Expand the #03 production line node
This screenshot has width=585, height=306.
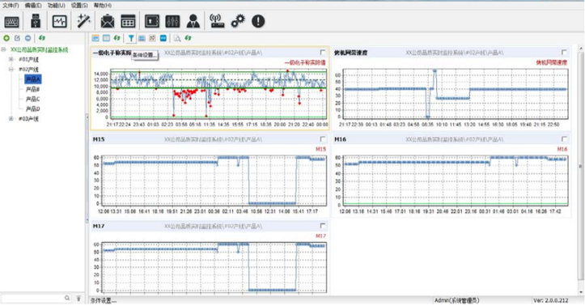[x=11, y=119]
